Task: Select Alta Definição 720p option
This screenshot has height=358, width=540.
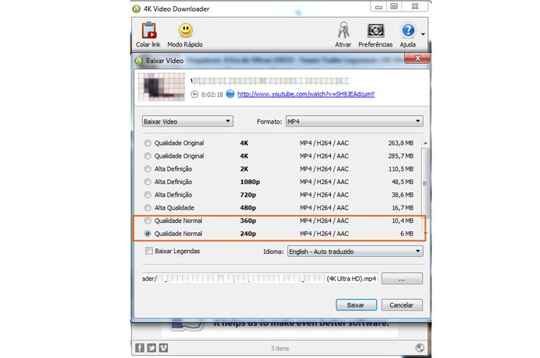Action: click(x=279, y=195)
